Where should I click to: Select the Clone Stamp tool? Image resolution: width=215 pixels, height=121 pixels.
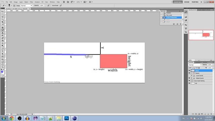[x=2, y=33]
